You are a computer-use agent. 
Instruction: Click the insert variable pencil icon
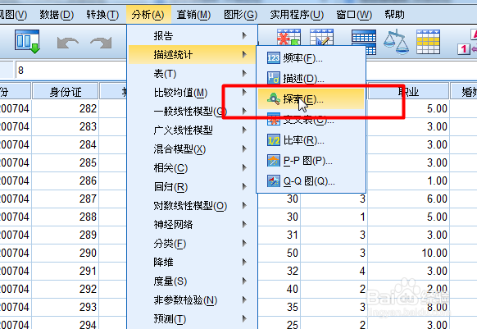[321, 37]
